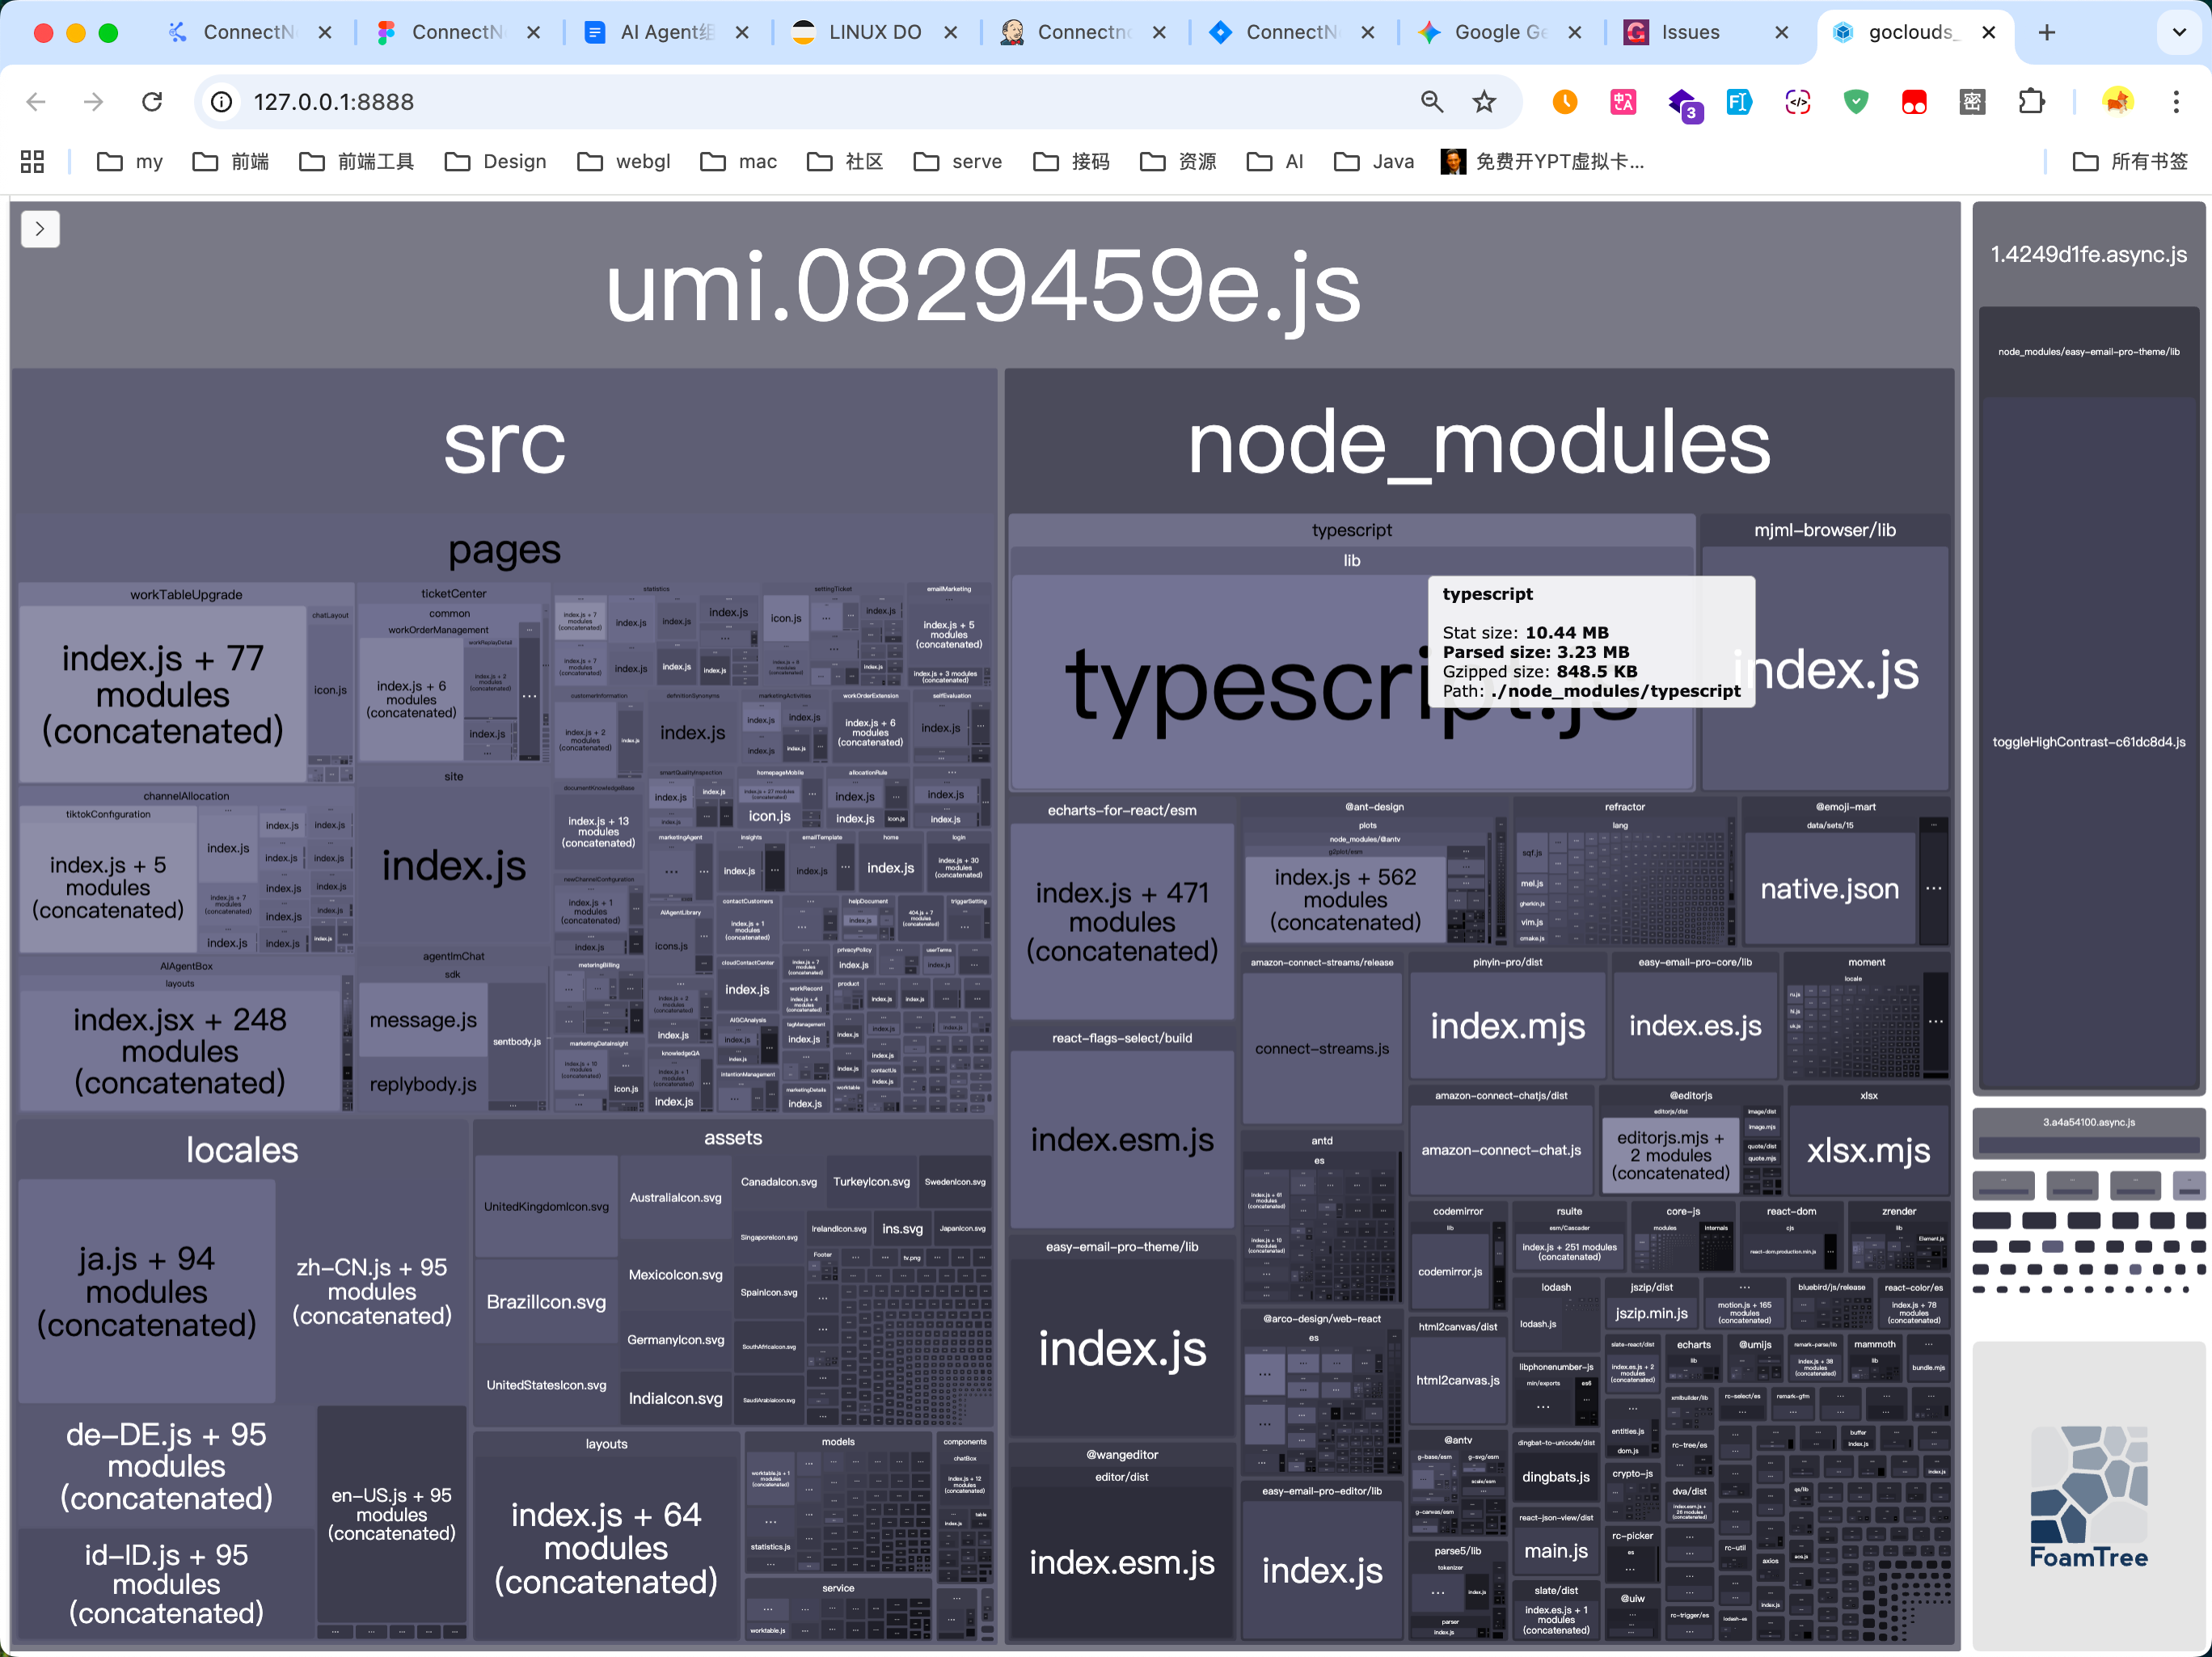2212x1657 pixels.
Task: Switch to the Jenkins Connectnow tab
Action: (1084, 32)
